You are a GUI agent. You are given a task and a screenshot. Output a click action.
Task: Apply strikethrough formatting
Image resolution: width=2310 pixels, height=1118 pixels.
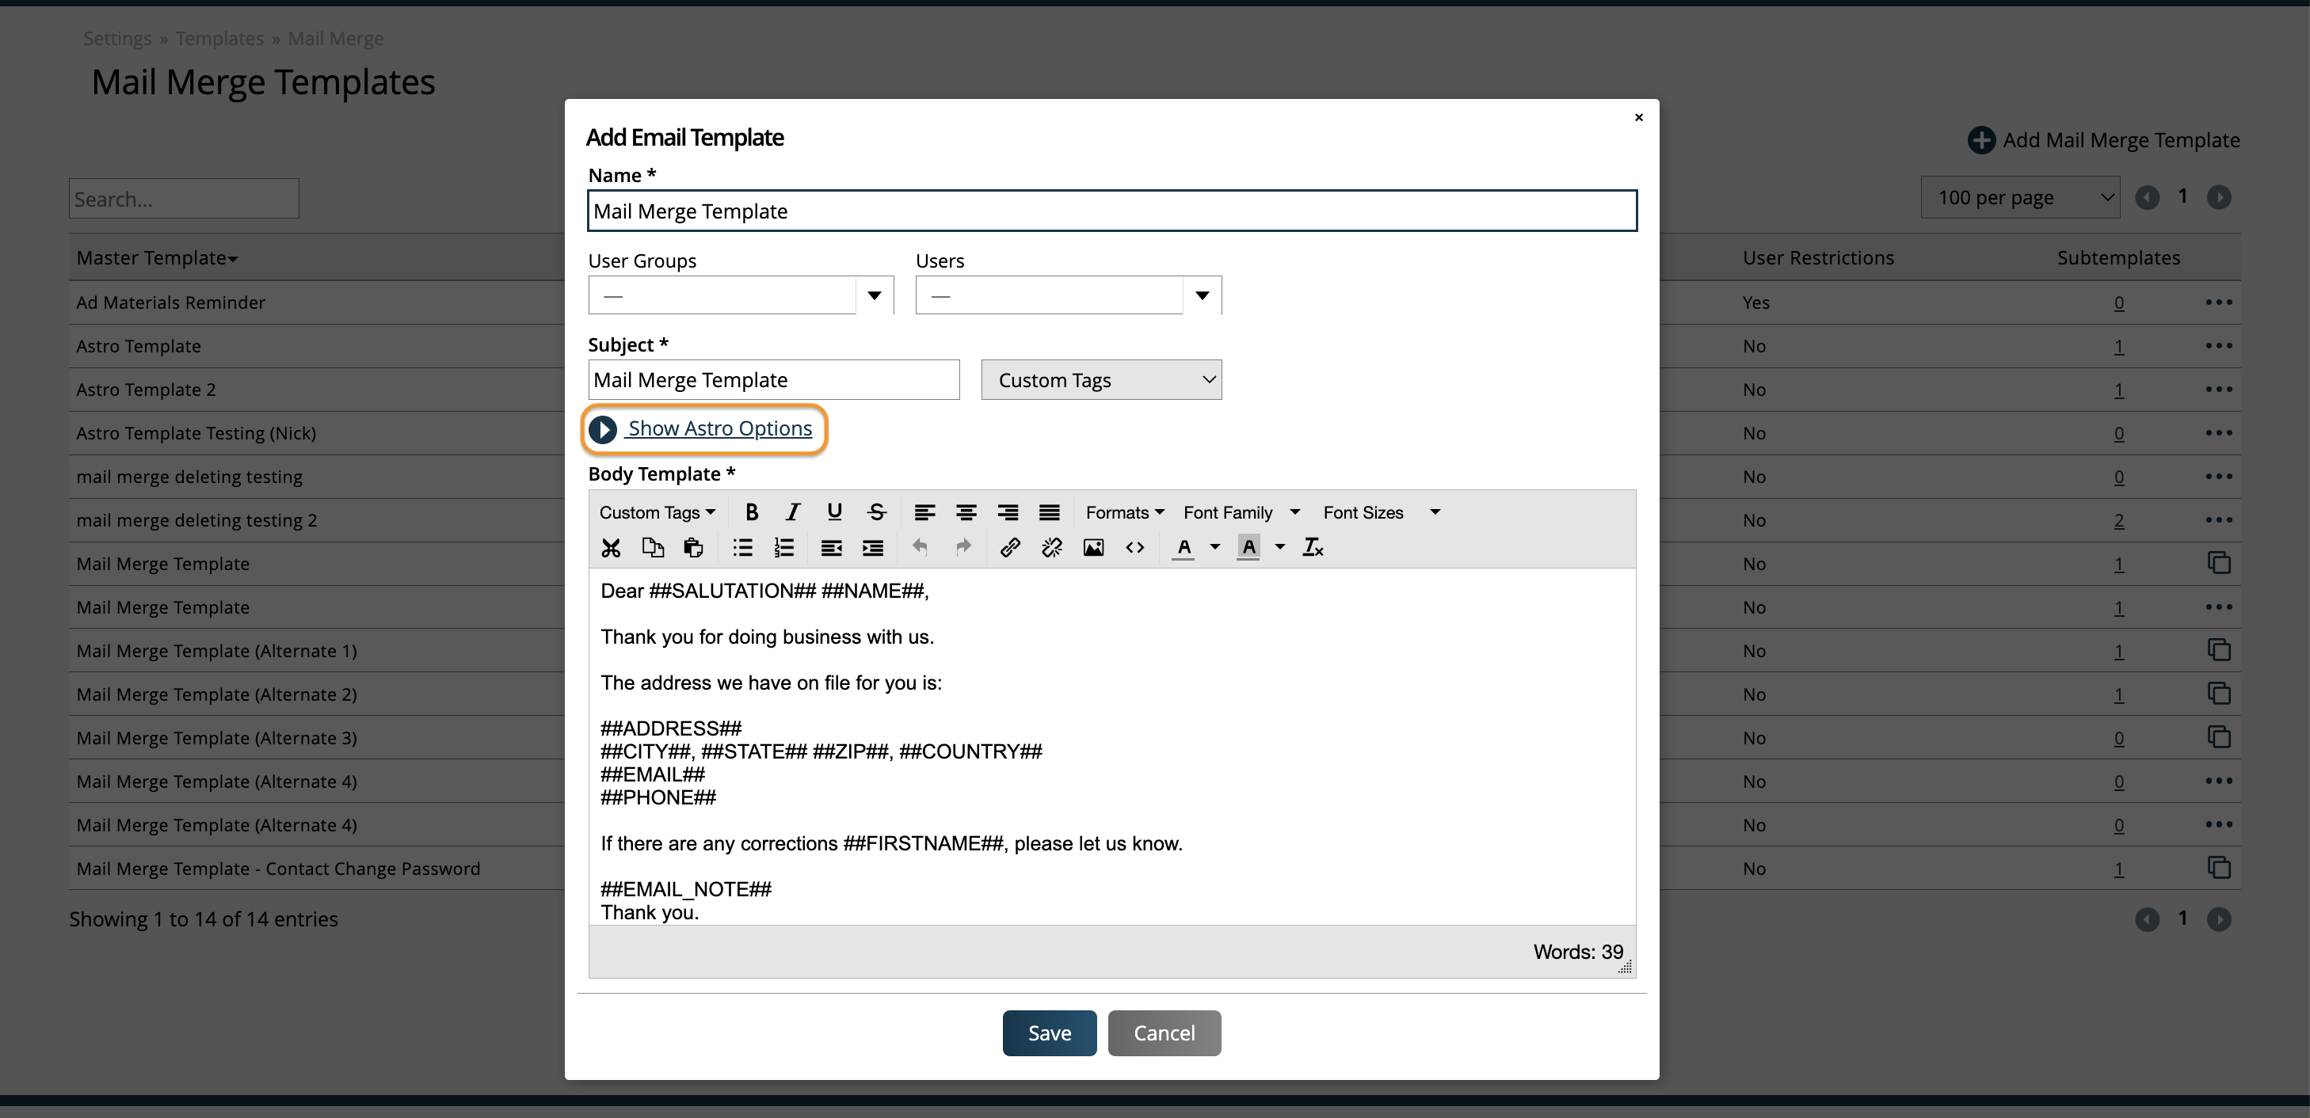pyautogui.click(x=876, y=512)
